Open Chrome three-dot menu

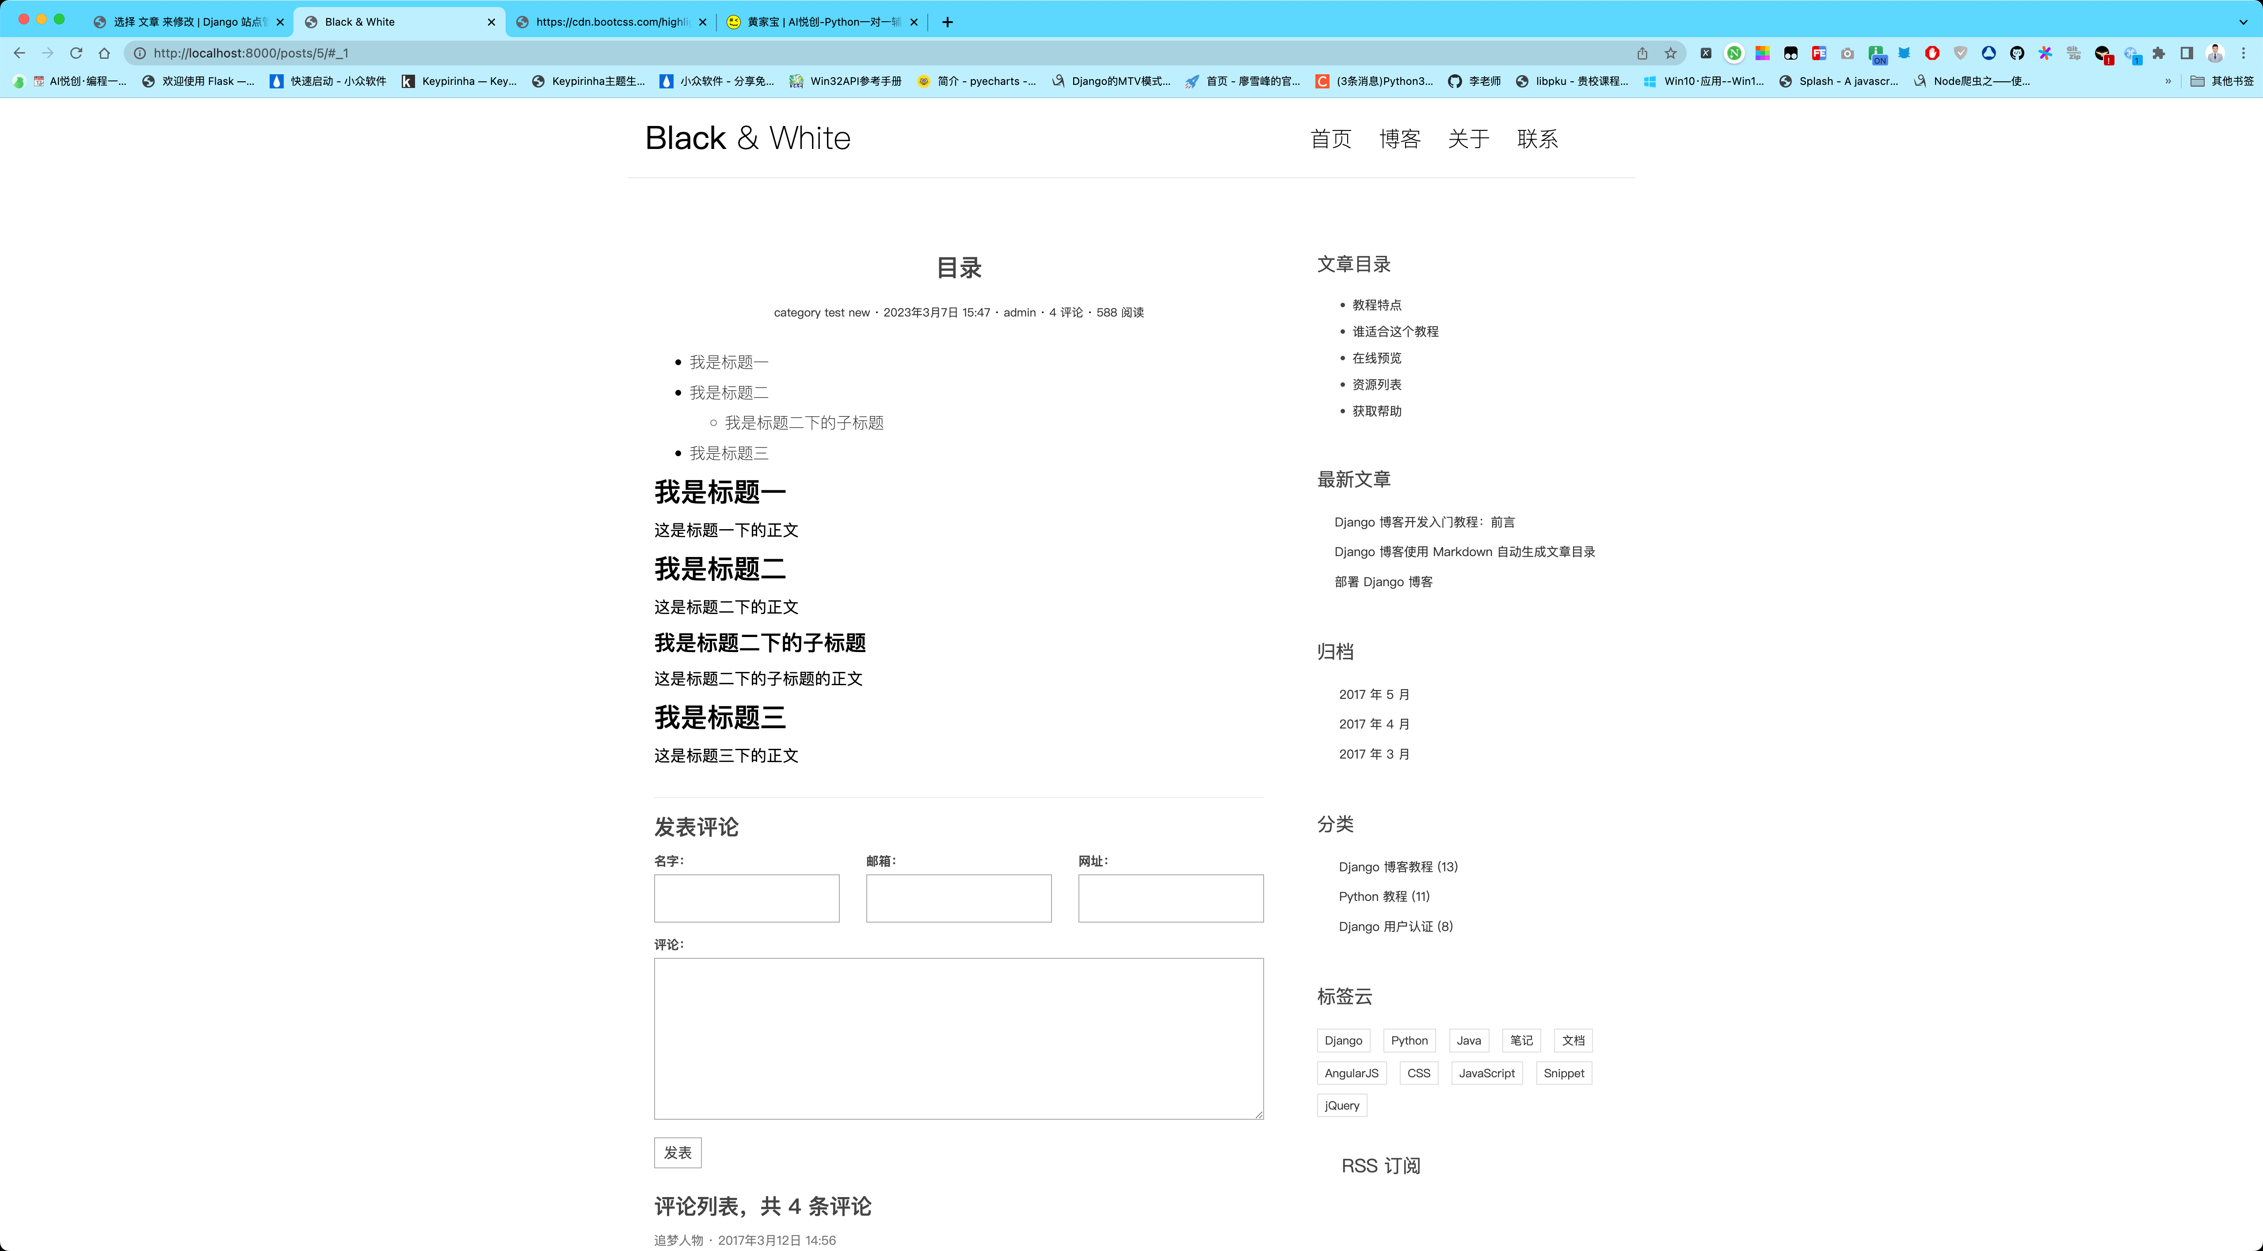2243,53
